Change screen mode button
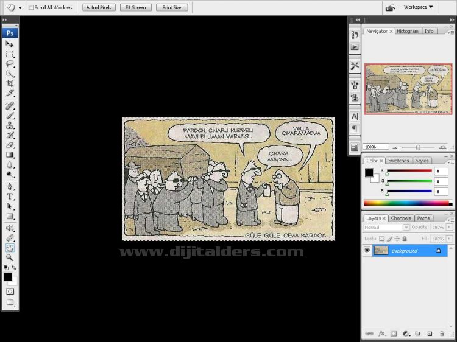 click(10, 302)
